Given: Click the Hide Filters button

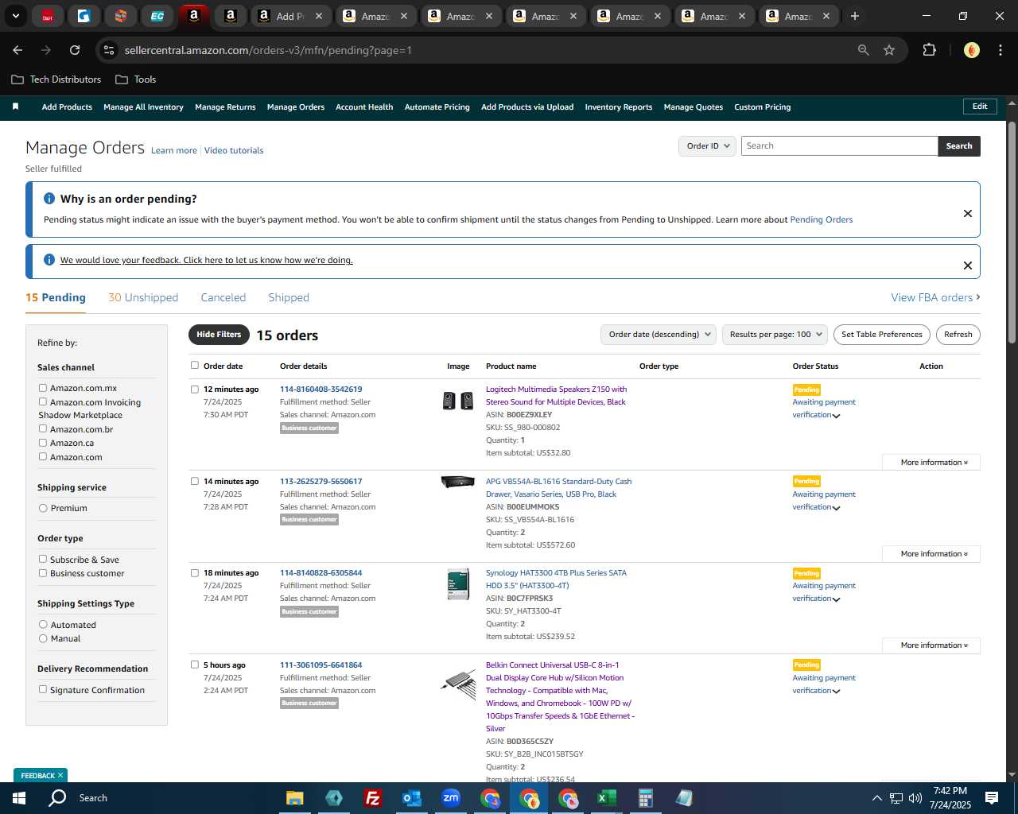Looking at the screenshot, I should (x=219, y=335).
